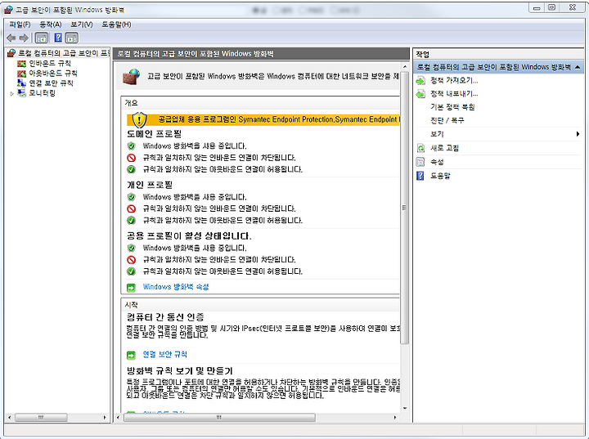Open the 연결 보안 규칙 link in 시작
This screenshot has height=439, width=589.
(x=165, y=354)
